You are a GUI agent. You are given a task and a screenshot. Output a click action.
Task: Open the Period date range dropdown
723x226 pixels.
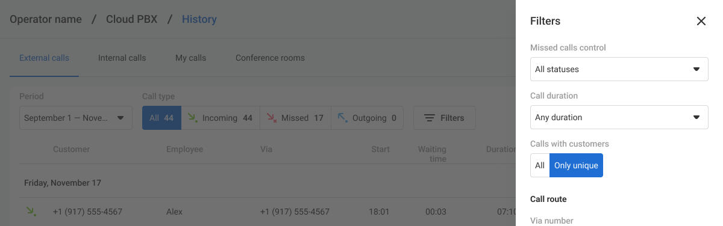[x=76, y=118]
